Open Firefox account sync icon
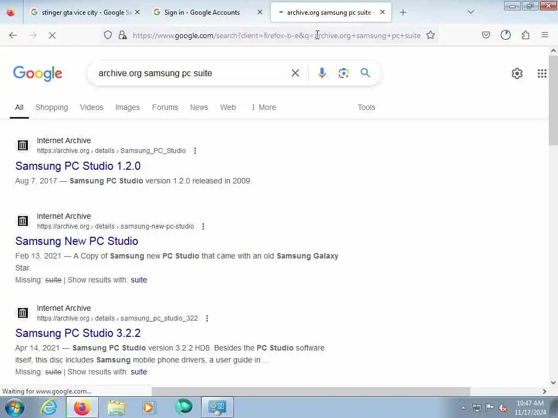Image resolution: width=558 pixels, height=418 pixels. pyautogui.click(x=506, y=35)
